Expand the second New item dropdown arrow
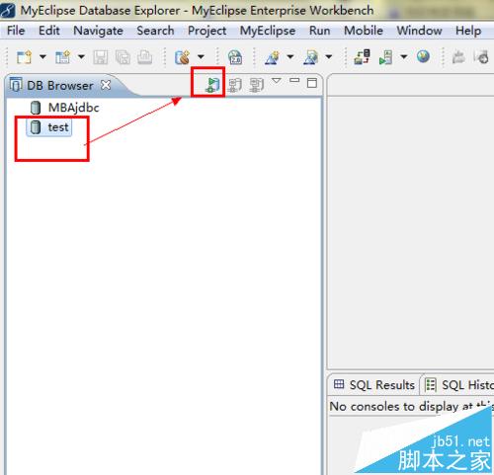The height and width of the screenshot is (475, 494). pos(81,57)
